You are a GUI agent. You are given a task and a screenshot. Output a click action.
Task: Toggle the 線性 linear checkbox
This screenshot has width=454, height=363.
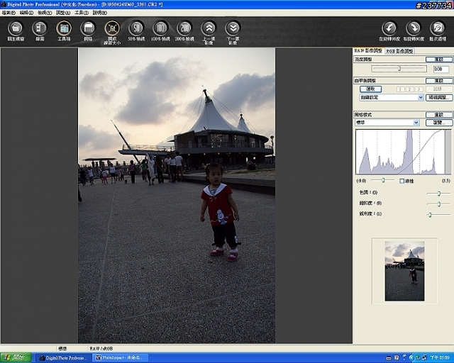[402, 181]
